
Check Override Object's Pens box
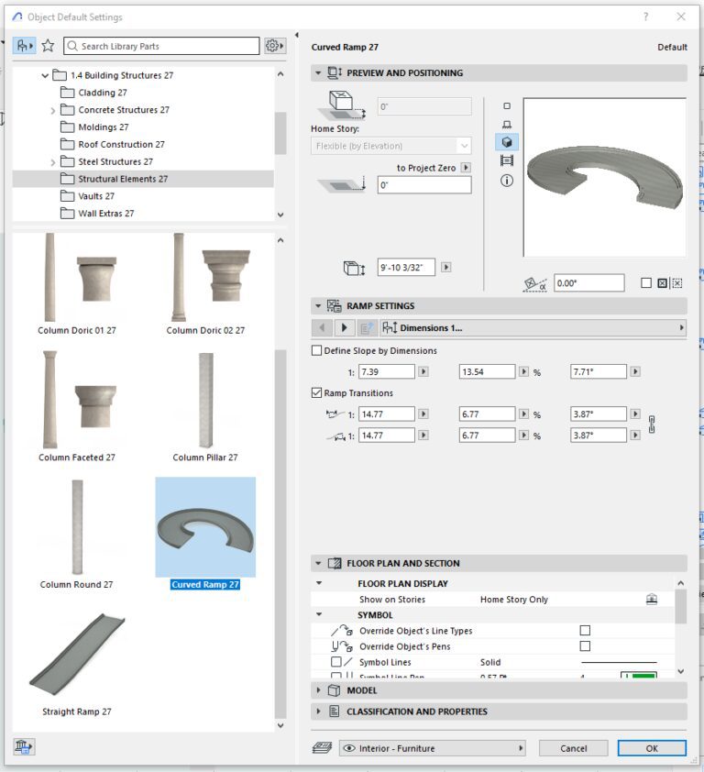coord(585,646)
